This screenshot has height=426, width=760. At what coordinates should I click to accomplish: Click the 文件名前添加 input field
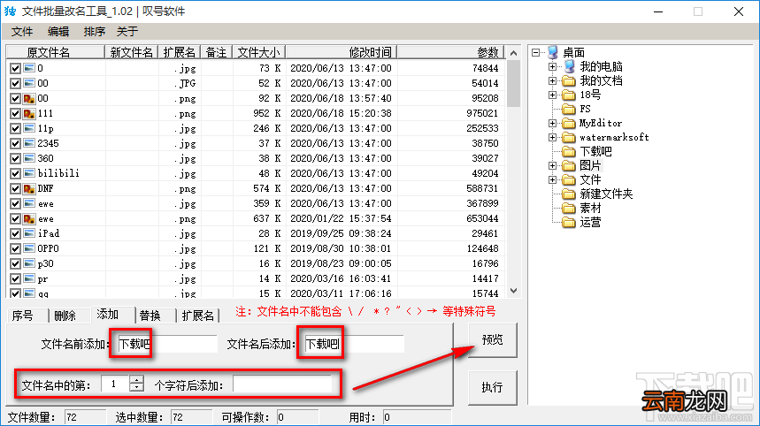click(166, 344)
